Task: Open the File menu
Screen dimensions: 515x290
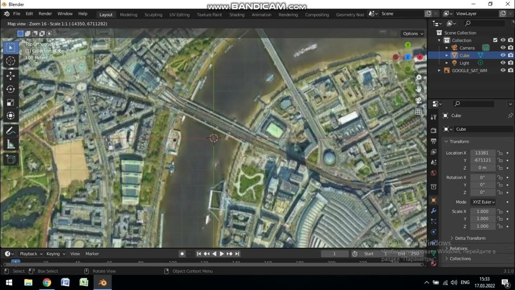Action: tap(16, 14)
